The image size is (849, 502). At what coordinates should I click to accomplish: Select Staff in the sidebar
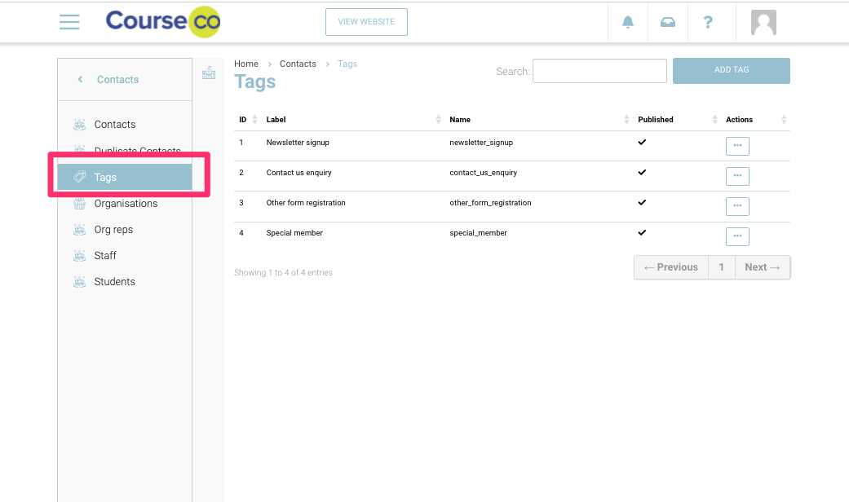pos(104,255)
